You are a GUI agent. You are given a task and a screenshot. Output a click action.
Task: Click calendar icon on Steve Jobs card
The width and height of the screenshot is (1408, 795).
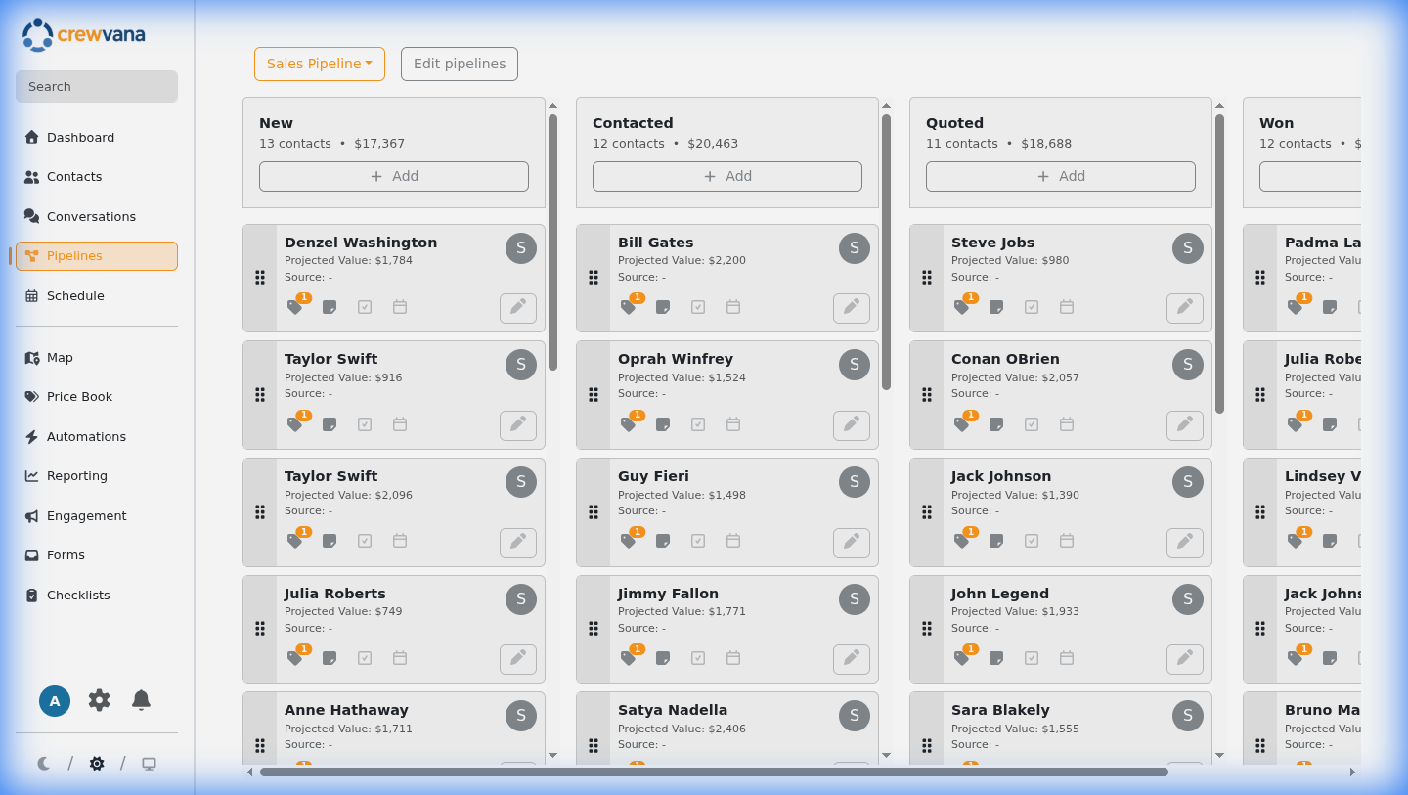(1067, 307)
